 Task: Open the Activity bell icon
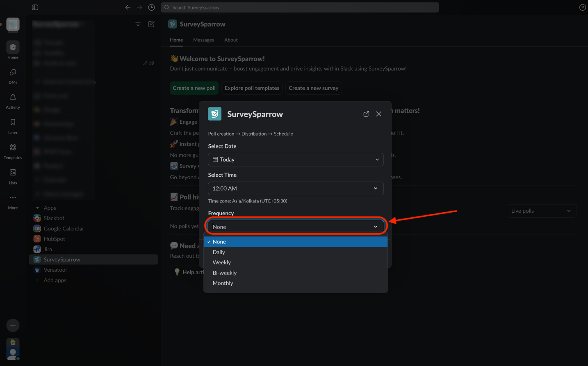click(13, 98)
